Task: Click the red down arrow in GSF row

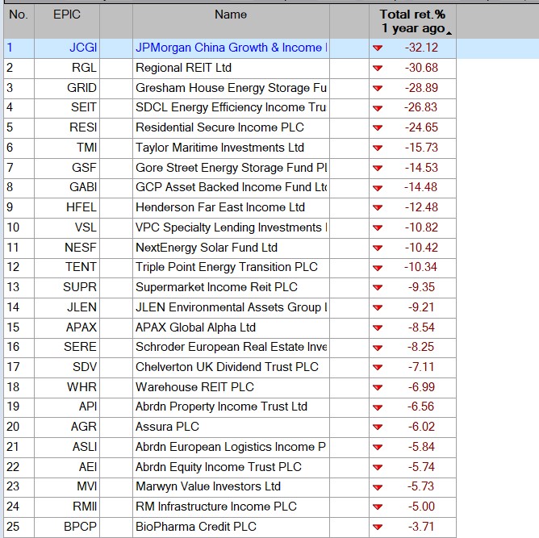Action: [378, 168]
